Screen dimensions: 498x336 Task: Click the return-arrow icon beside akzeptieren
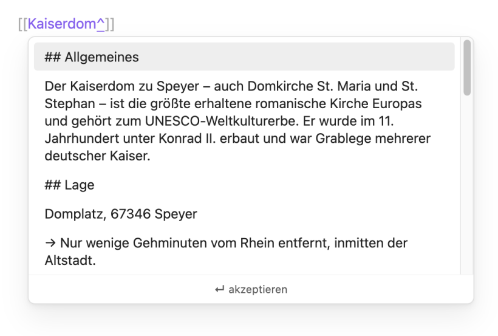click(219, 289)
